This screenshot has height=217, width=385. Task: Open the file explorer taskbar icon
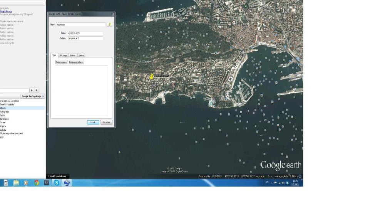coord(16,183)
